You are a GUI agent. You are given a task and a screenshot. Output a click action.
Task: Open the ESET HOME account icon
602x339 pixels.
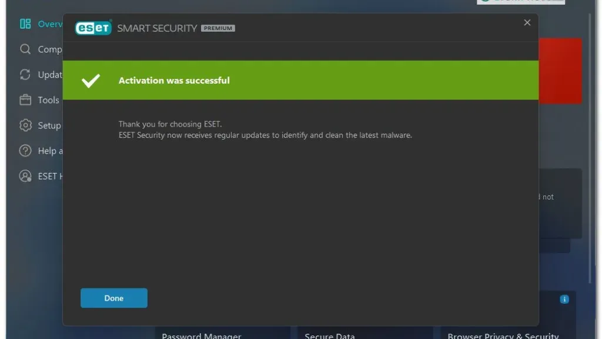pyautogui.click(x=25, y=176)
